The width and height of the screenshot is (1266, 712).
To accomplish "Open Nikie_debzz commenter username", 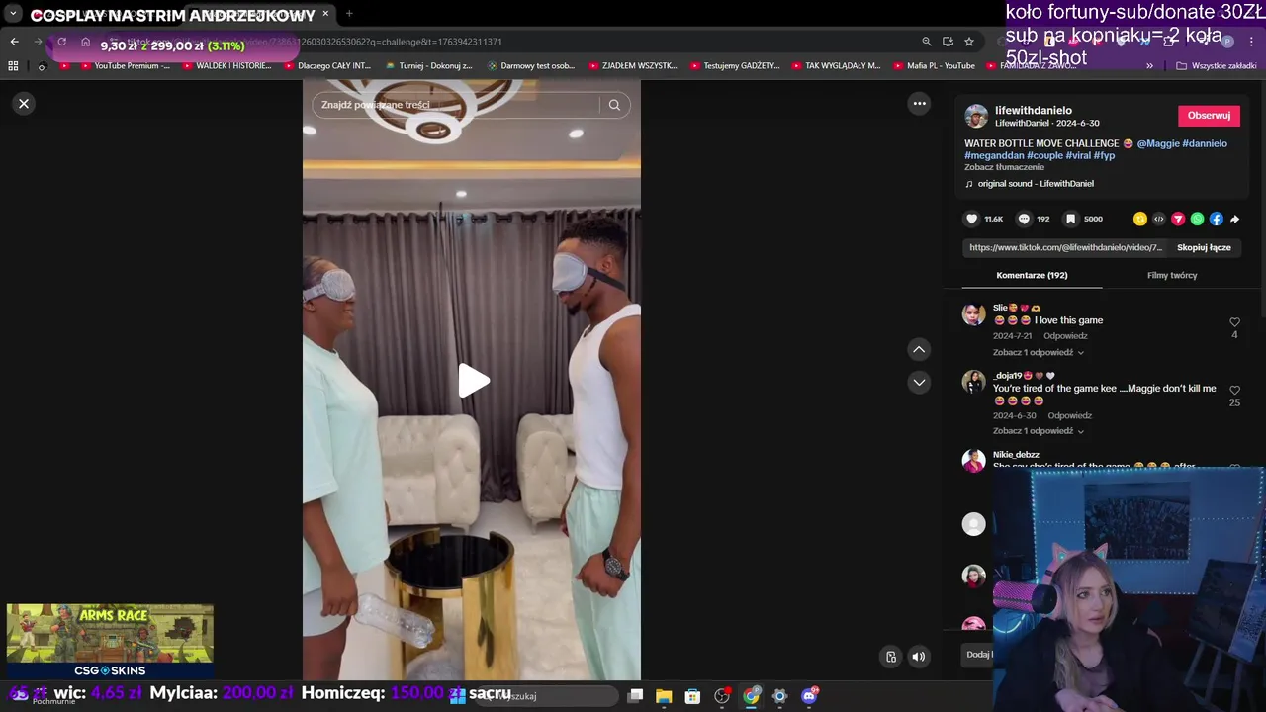I will point(1016,455).
